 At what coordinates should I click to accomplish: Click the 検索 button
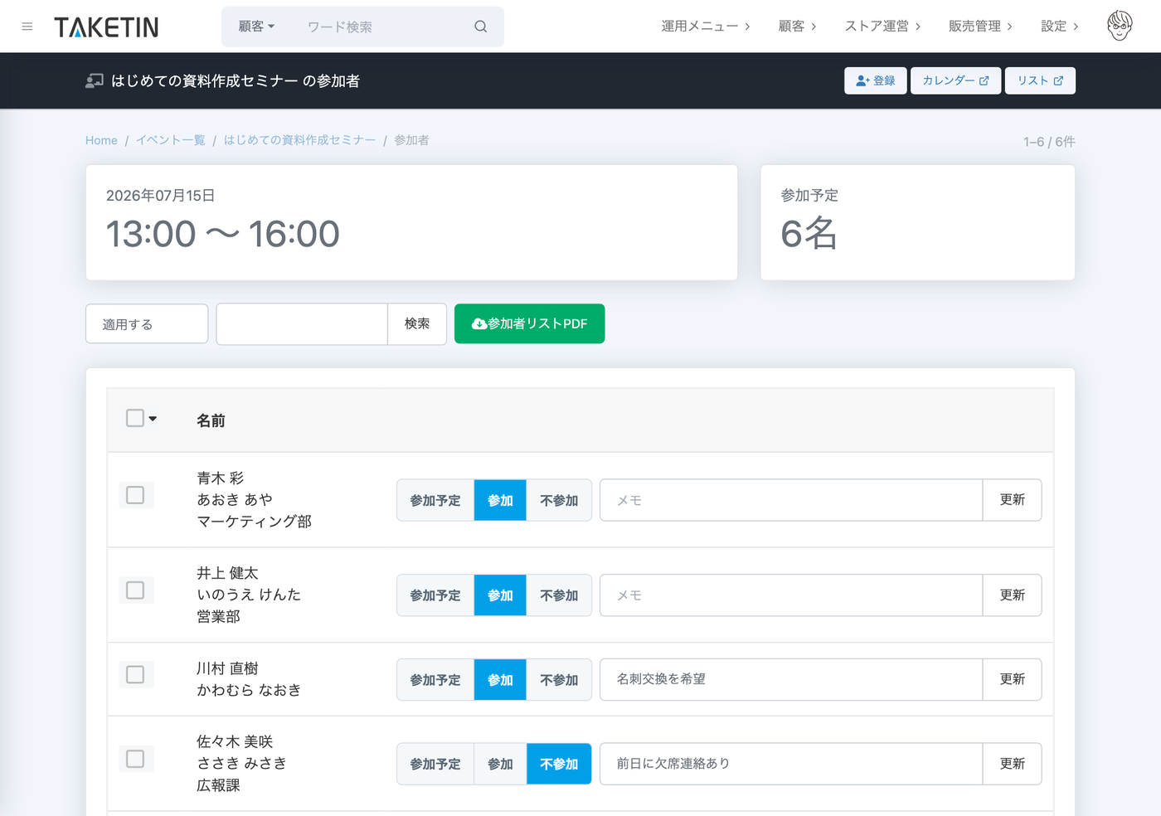tap(417, 323)
